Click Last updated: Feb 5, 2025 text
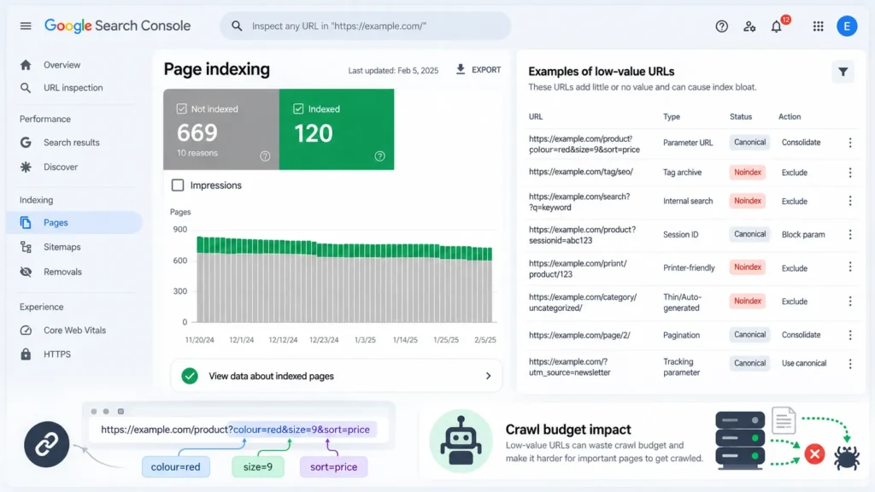The height and width of the screenshot is (492, 875). pos(393,70)
